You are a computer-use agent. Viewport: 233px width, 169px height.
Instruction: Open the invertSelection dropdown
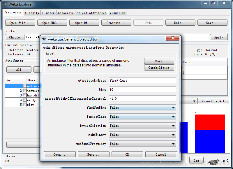point(142,126)
